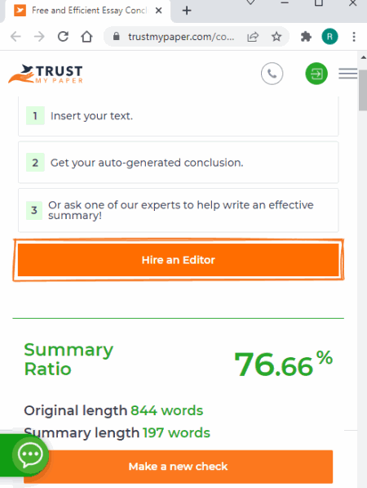367x488 pixels.
Task: Open the Chrome profile avatar R
Action: click(x=329, y=37)
